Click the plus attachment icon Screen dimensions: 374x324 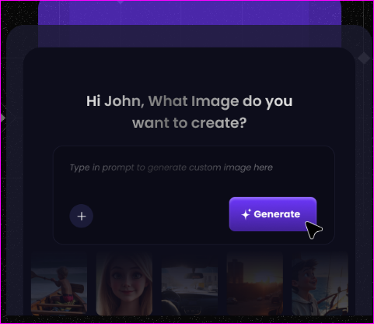tap(82, 216)
